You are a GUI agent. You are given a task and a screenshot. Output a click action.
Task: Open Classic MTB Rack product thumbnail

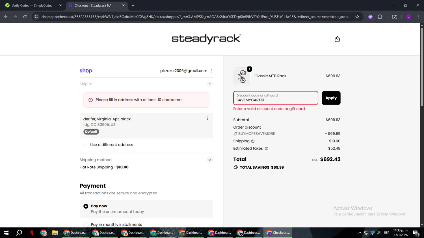coord(242,76)
